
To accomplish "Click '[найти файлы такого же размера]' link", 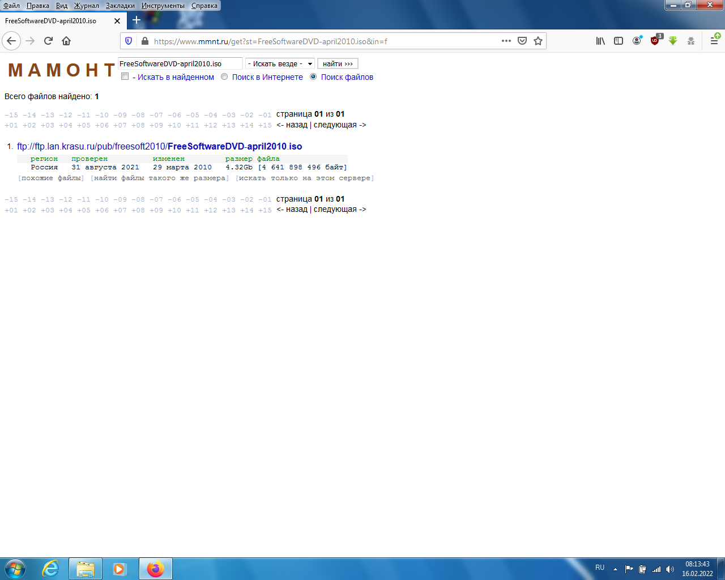I will tap(160, 178).
